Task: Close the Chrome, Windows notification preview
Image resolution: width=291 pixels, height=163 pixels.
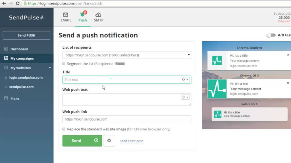Action: pos(288,55)
